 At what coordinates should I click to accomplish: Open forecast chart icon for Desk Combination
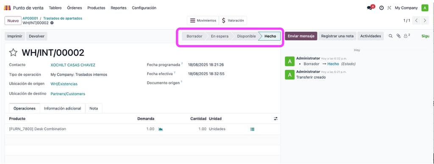[x=161, y=129]
